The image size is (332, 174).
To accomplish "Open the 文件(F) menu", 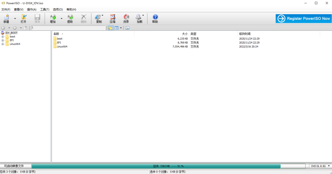I will (x=6, y=9).
